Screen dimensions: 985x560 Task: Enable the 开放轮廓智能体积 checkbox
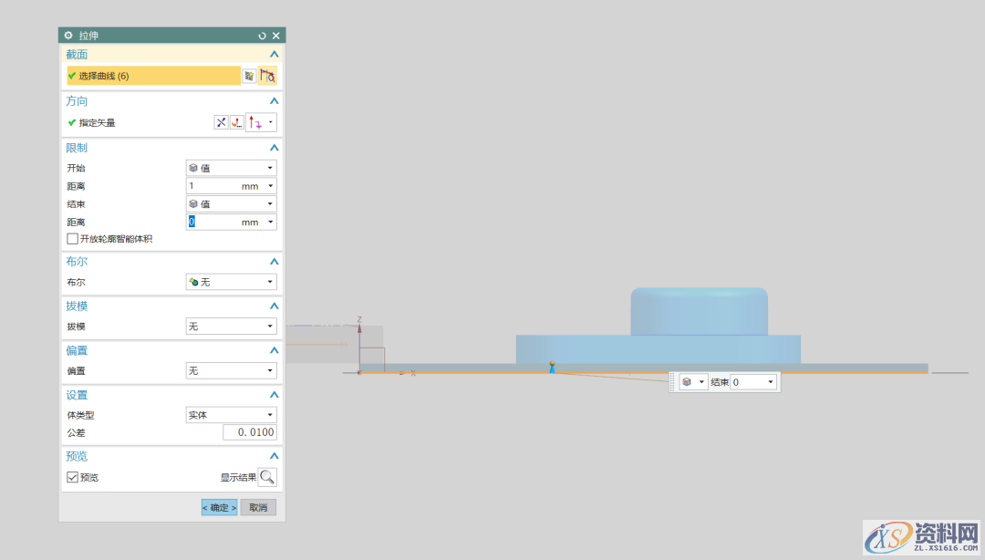[x=73, y=239]
